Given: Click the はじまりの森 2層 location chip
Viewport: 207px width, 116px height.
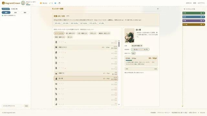Looking at the screenshot, I should click(x=137, y=46).
